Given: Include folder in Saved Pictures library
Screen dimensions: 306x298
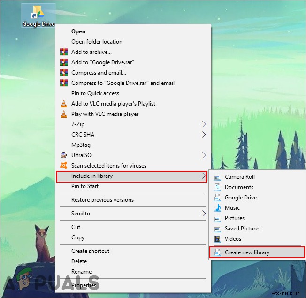Looking at the screenshot, I should pyautogui.click(x=257, y=229).
